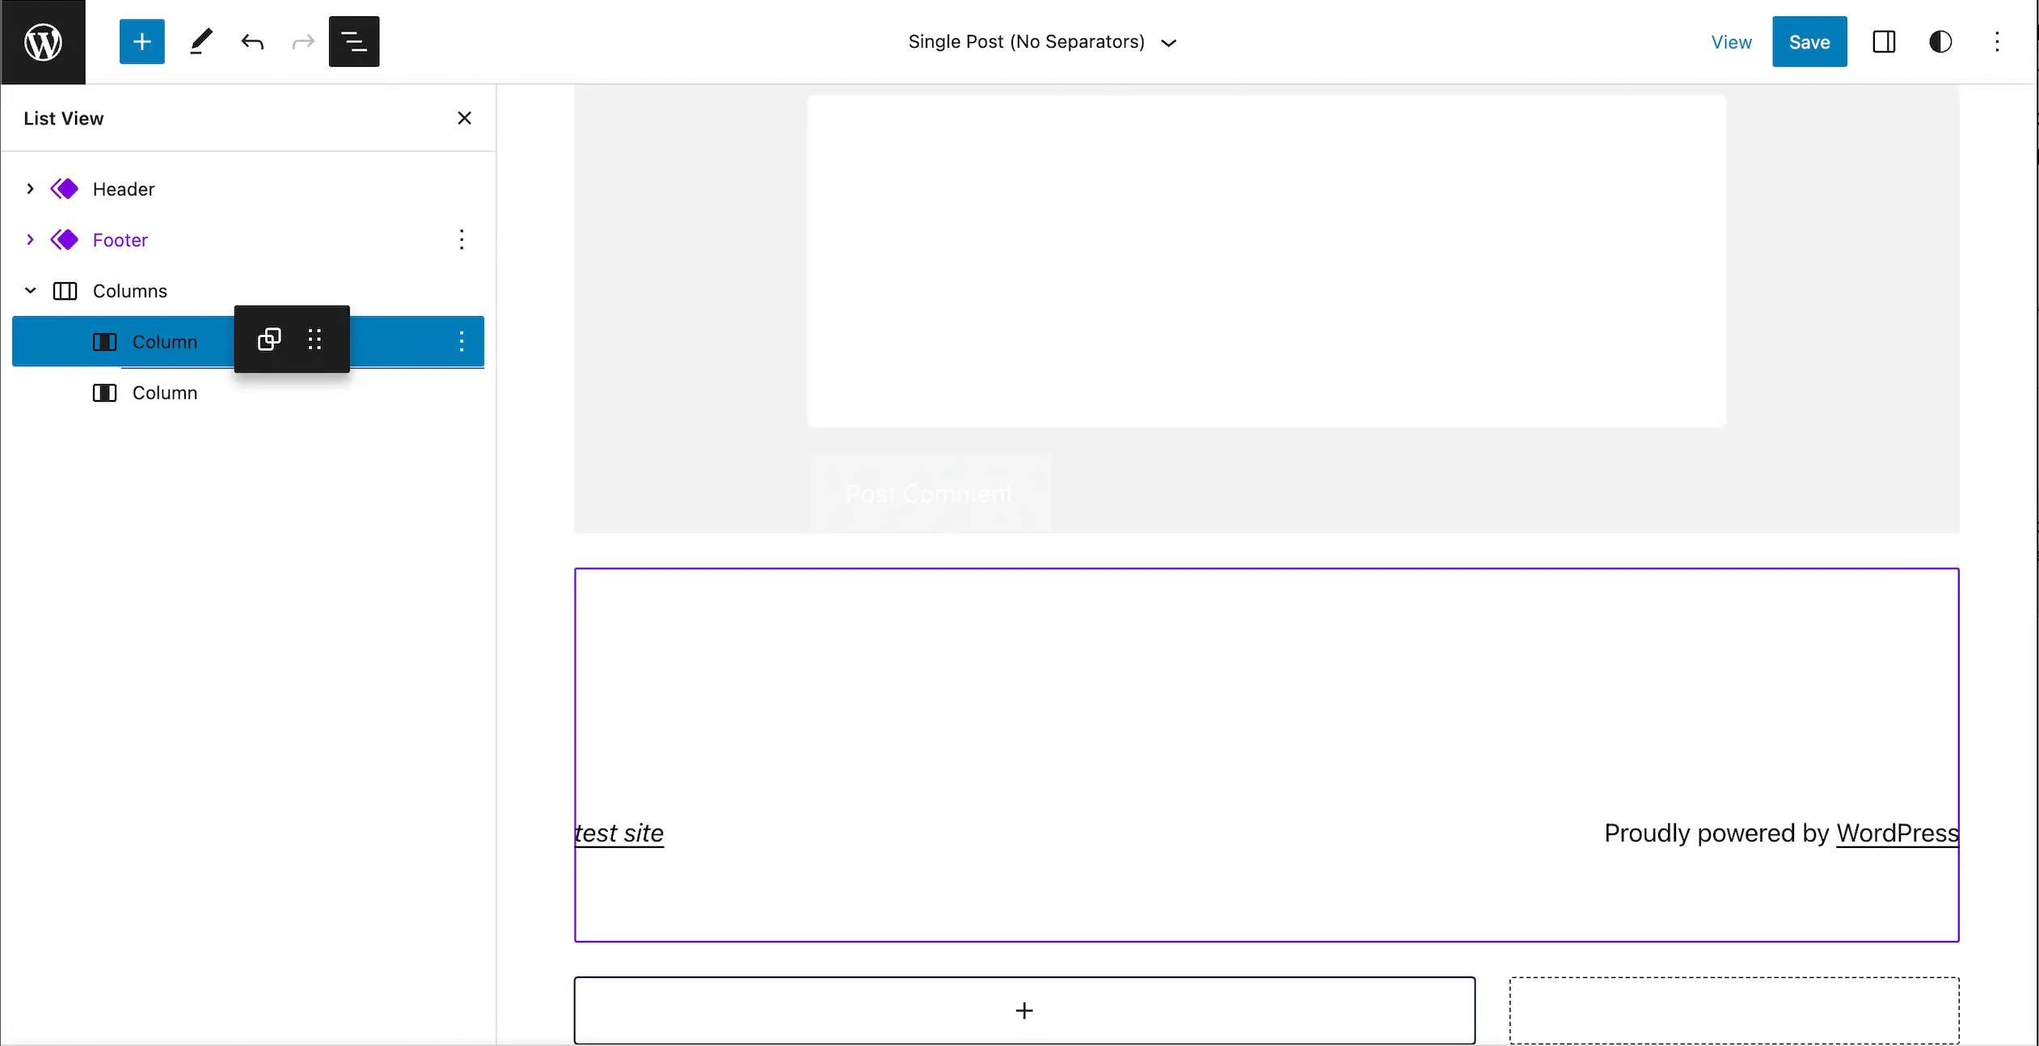Click the Redo arrow icon
Screen dimensions: 2039x1046
(x=302, y=41)
